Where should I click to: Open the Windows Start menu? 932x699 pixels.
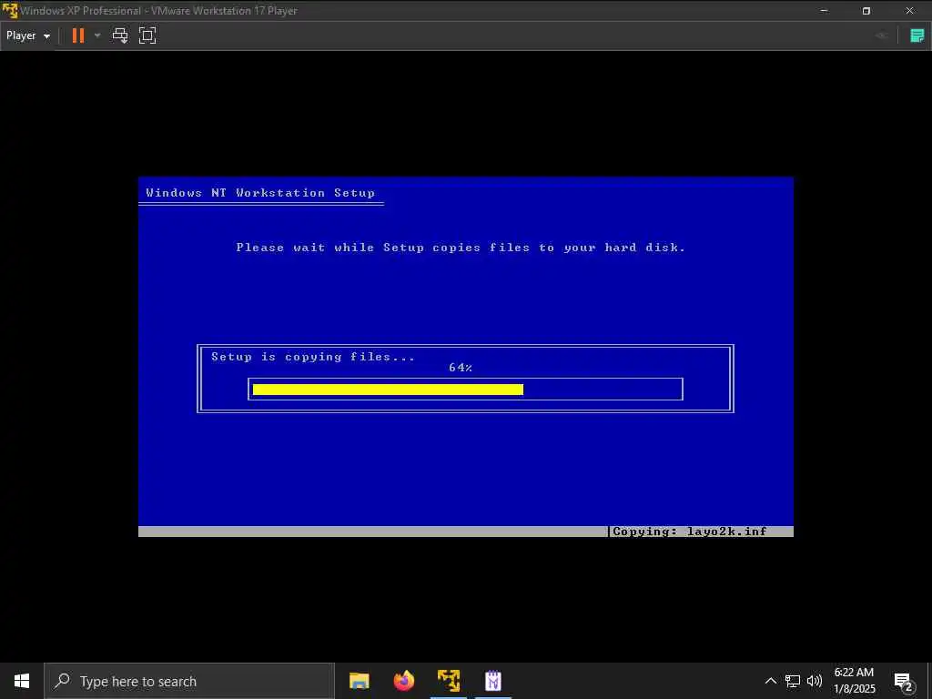coord(22,681)
